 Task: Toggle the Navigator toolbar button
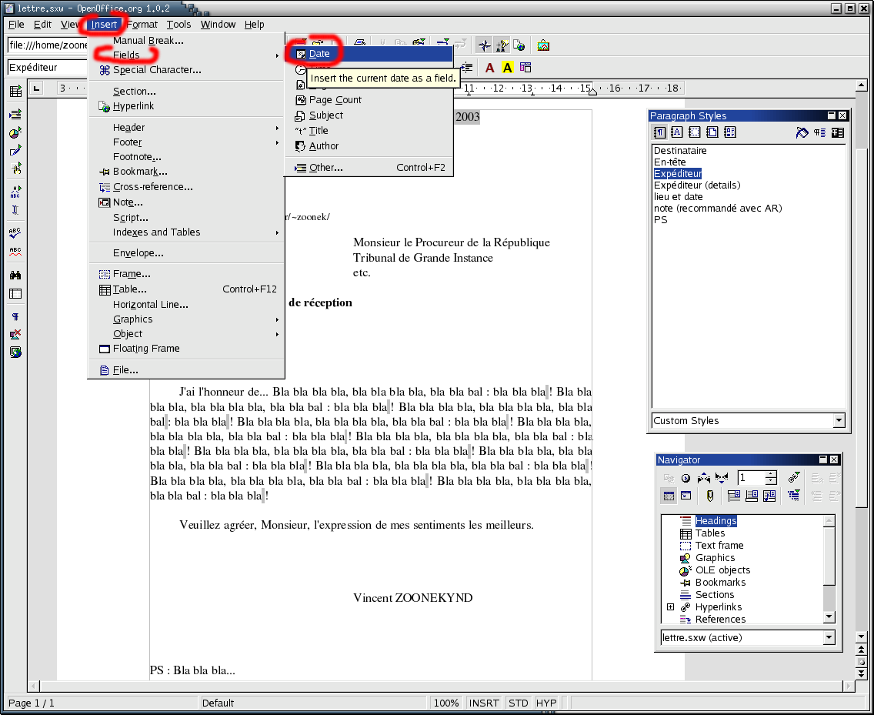pyautogui.click(x=484, y=45)
